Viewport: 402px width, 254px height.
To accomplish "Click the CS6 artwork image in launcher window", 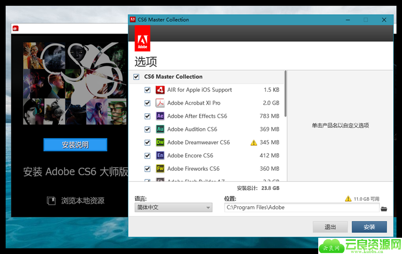I will pyautogui.click(x=75, y=84).
